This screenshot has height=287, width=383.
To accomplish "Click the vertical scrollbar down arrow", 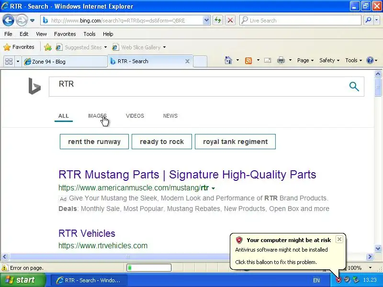I will (x=378, y=248).
